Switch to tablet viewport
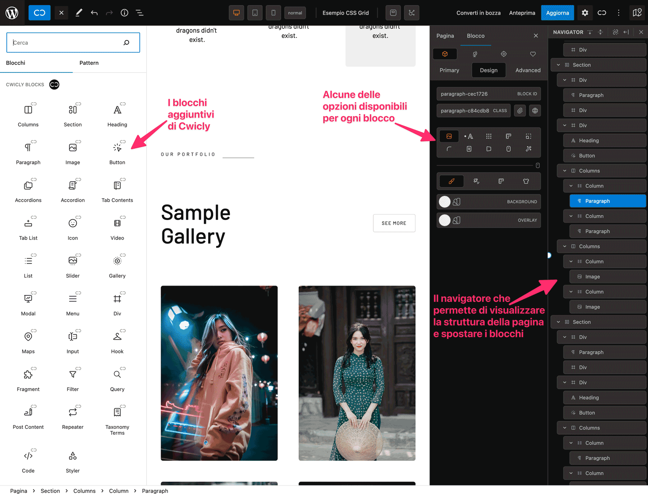This screenshot has width=648, height=494. click(x=255, y=13)
